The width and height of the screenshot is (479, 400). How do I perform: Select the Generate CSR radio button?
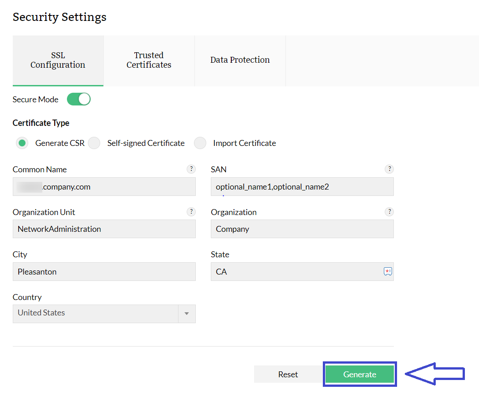coord(21,143)
